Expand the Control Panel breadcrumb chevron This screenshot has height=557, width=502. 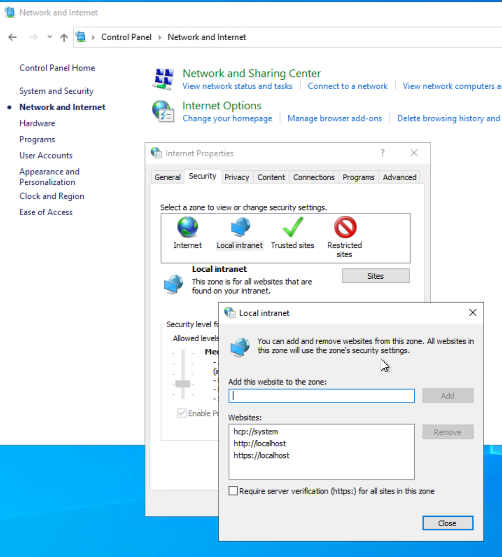(x=160, y=37)
